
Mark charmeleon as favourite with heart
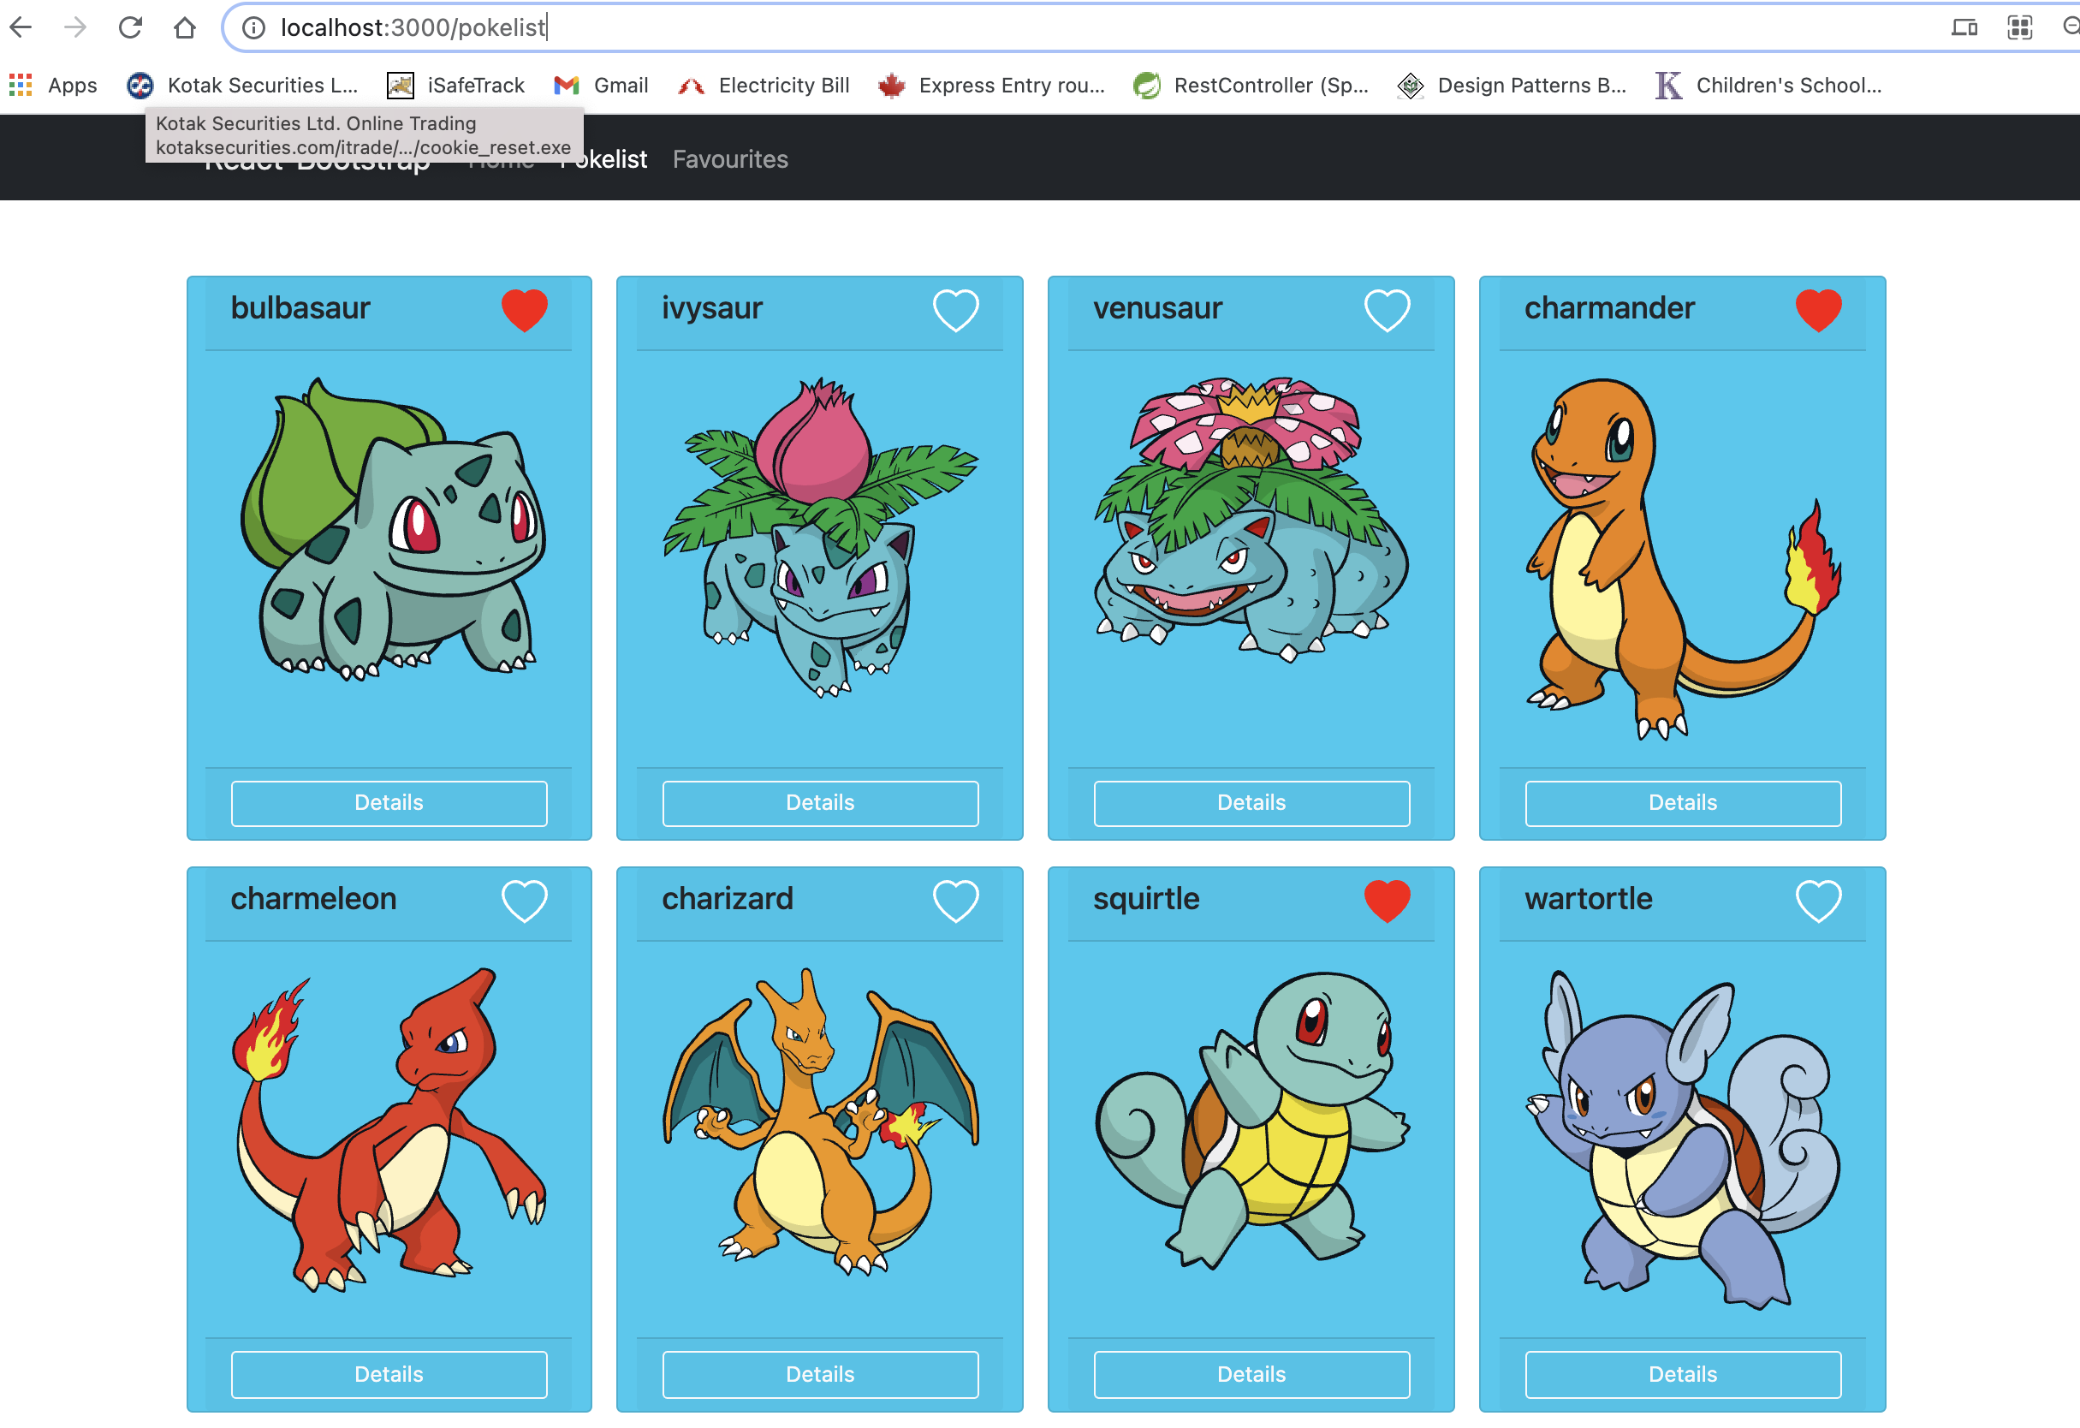point(524,901)
